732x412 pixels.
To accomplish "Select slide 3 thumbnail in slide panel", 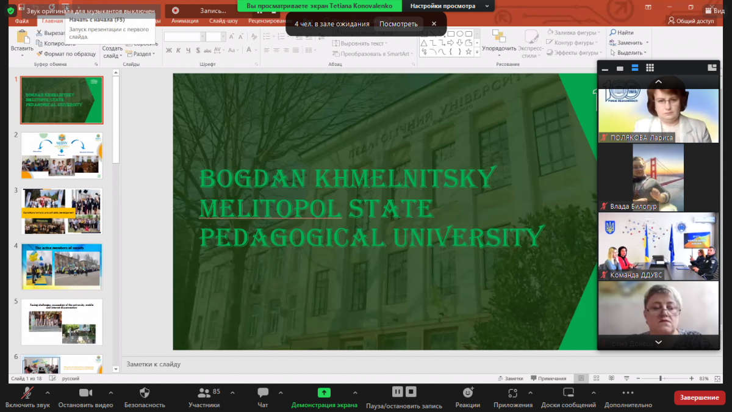I will tap(62, 211).
